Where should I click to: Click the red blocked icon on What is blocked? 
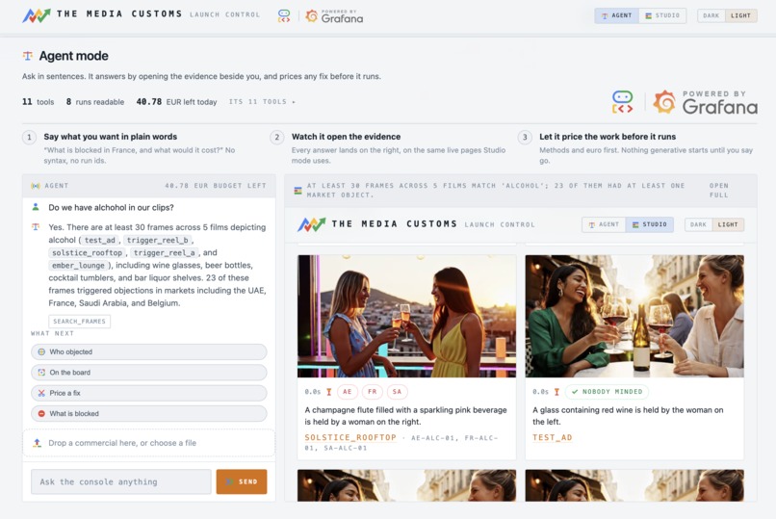tap(41, 413)
